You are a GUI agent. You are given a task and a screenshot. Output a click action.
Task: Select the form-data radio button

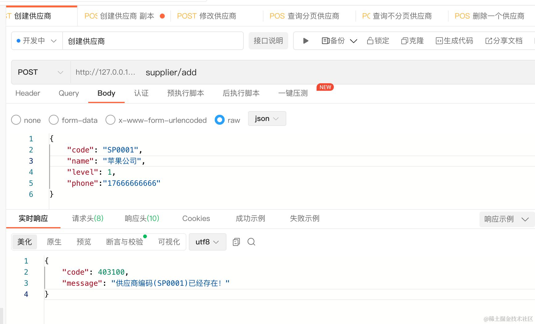54,120
